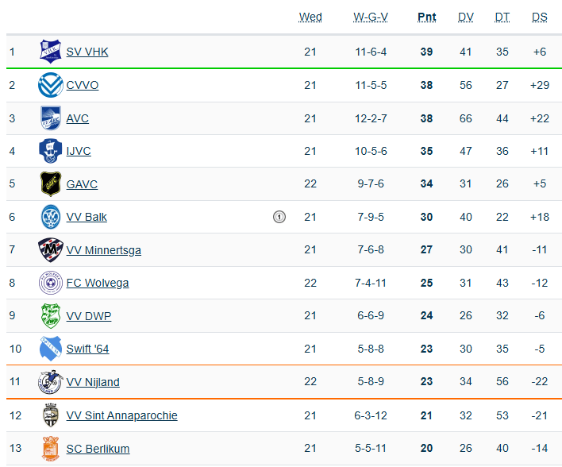Click the CVVO club crest

(51, 85)
